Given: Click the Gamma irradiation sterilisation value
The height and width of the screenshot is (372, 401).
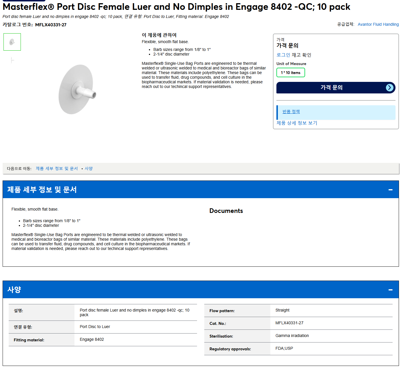Looking at the screenshot, I should (292, 336).
